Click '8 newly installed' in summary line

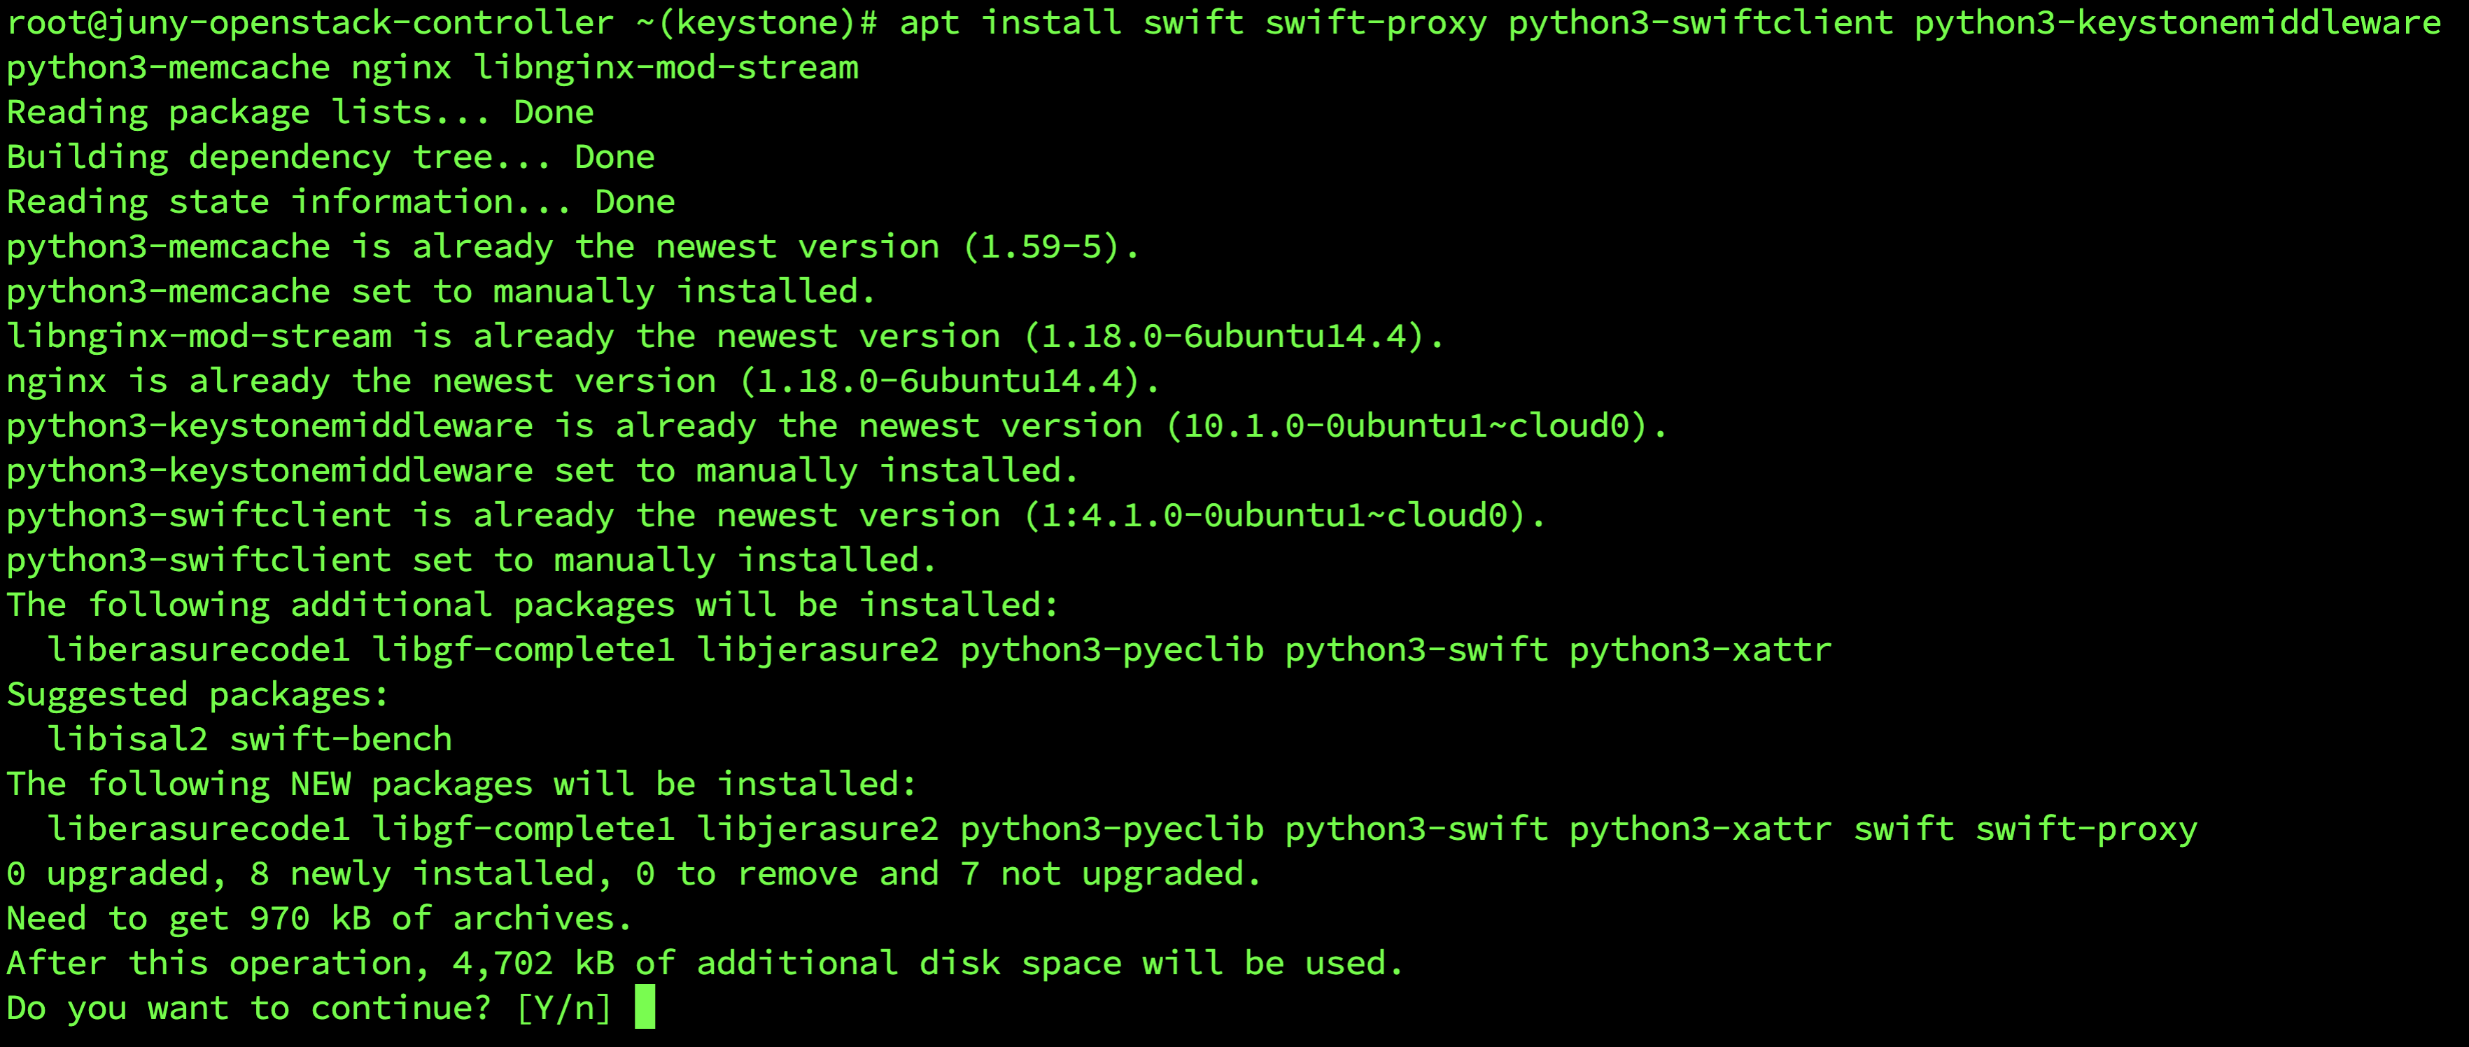pyautogui.click(x=422, y=873)
